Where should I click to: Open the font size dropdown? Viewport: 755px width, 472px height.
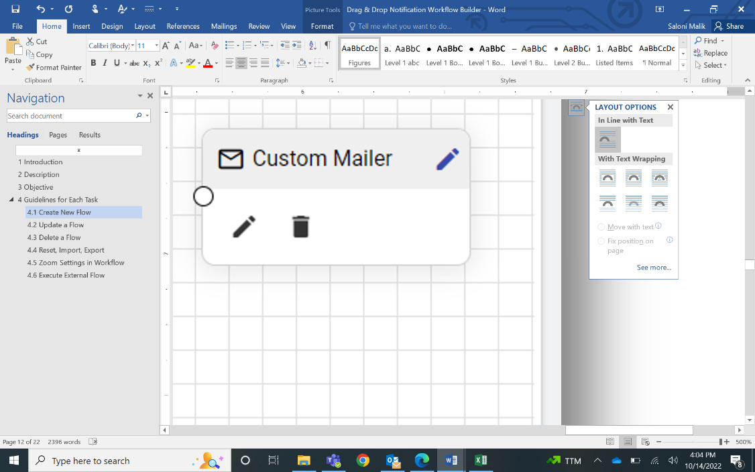(157, 46)
